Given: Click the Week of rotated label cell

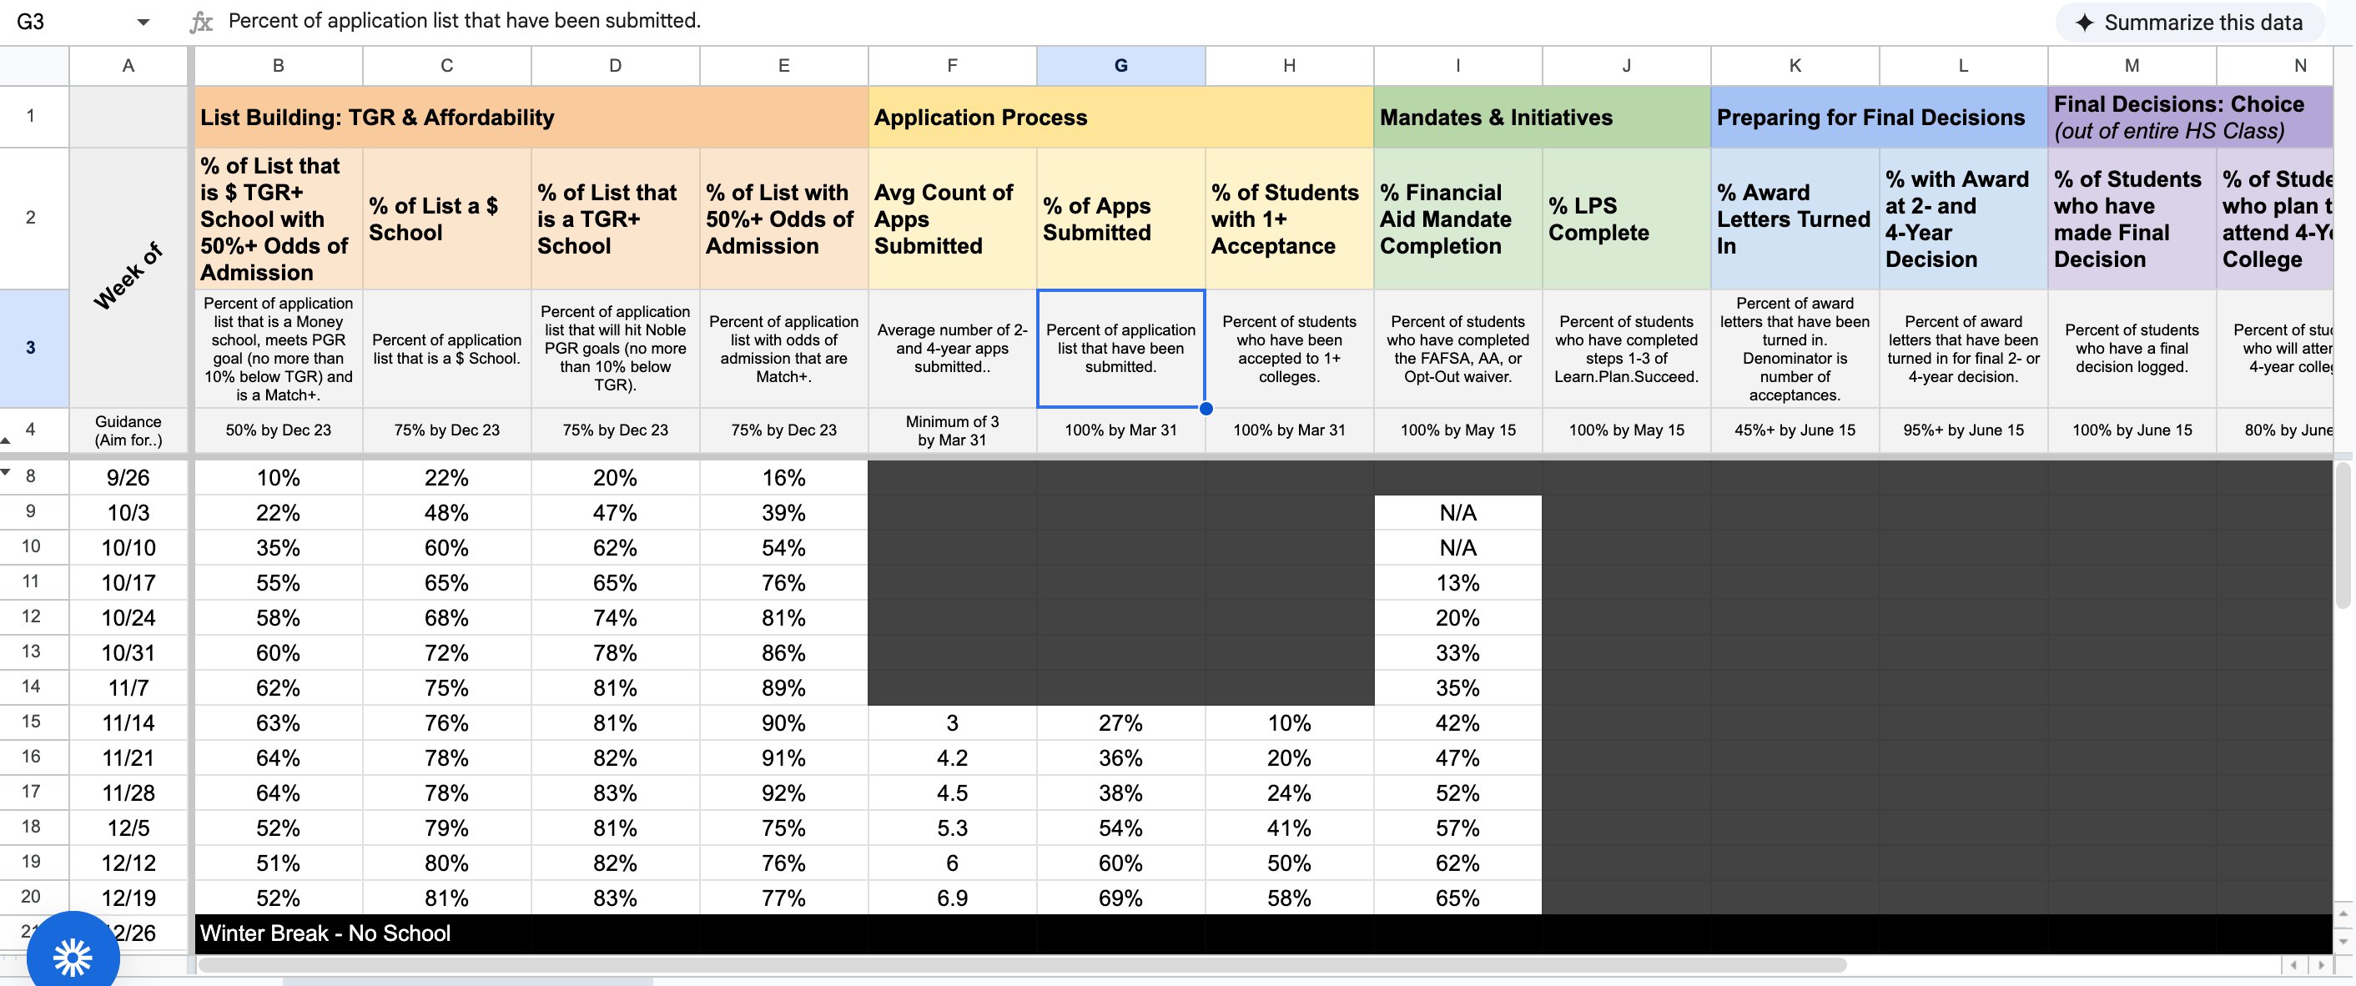Looking at the screenshot, I should click(128, 277).
